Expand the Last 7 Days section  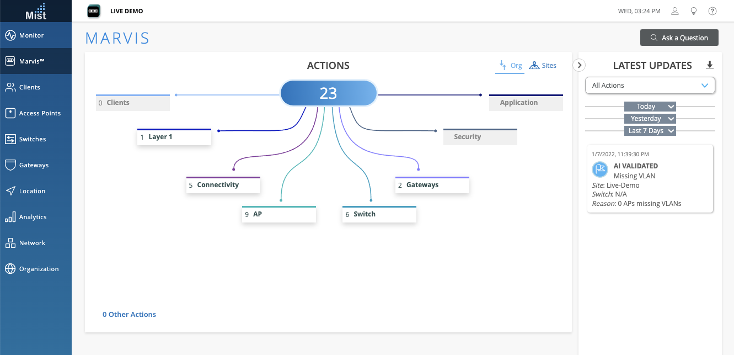coord(650,131)
